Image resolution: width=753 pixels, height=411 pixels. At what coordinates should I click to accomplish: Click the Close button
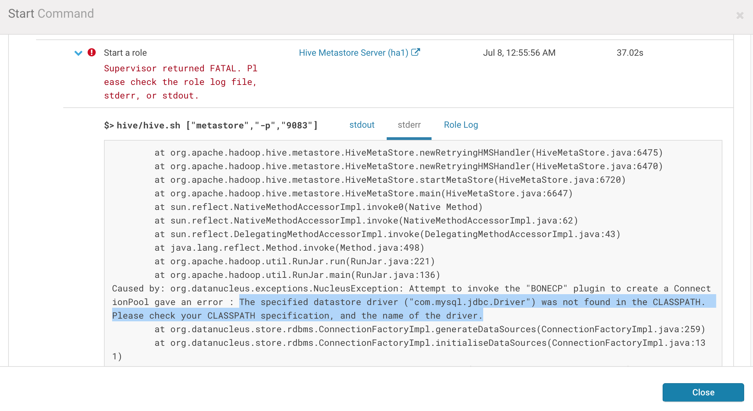(x=703, y=392)
